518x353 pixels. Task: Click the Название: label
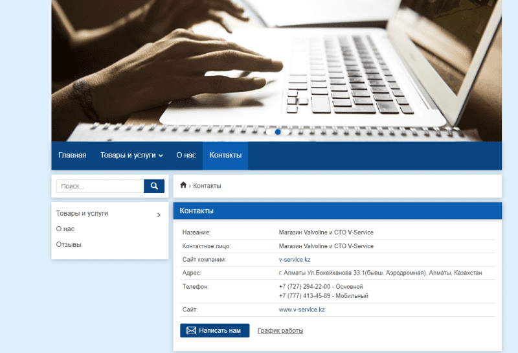pyautogui.click(x=196, y=233)
